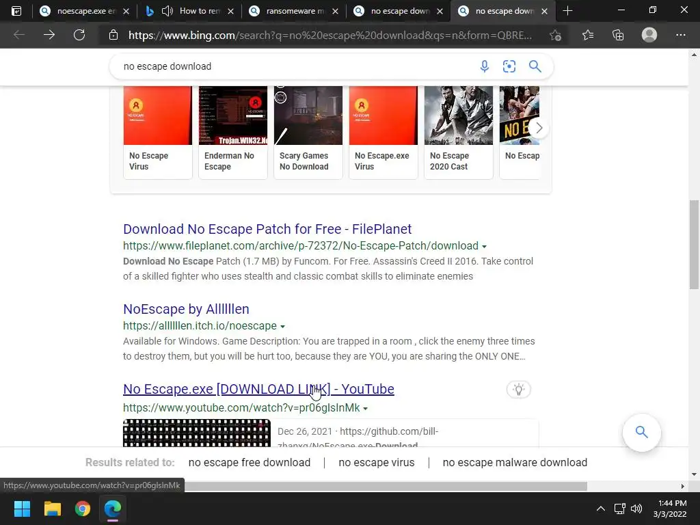Image resolution: width=700 pixels, height=525 pixels.
Task: Click the browser address bar URL
Action: coord(330,35)
